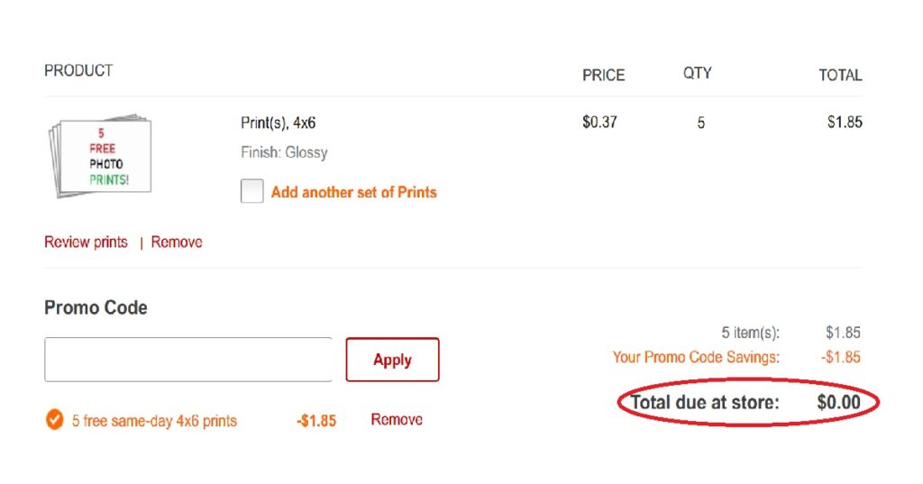Screen dimensions: 923x484
Task: Open the 5 Free Photo Prints thumbnail
Action: pyautogui.click(x=99, y=156)
